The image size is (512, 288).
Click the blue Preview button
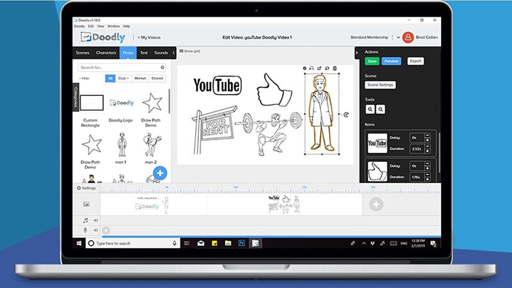[x=391, y=61]
